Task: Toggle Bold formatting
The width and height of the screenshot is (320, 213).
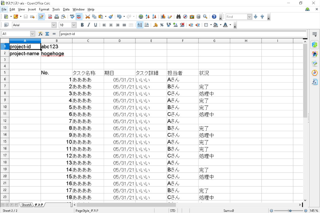Action: point(82,25)
